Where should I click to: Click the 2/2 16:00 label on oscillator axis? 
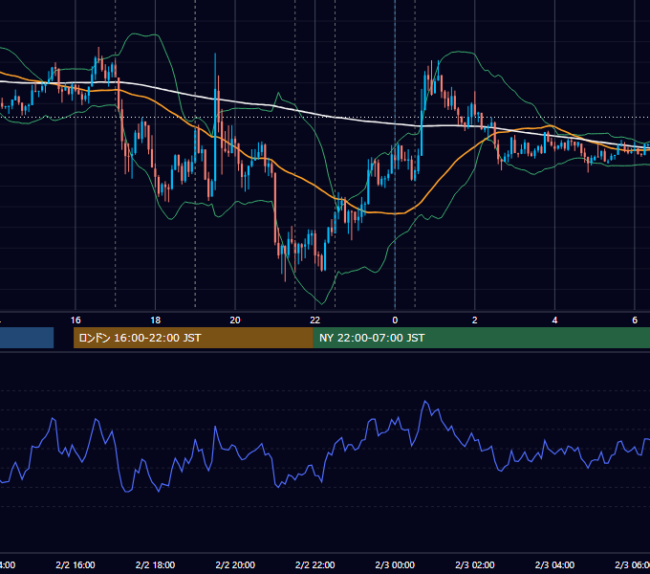(x=76, y=564)
